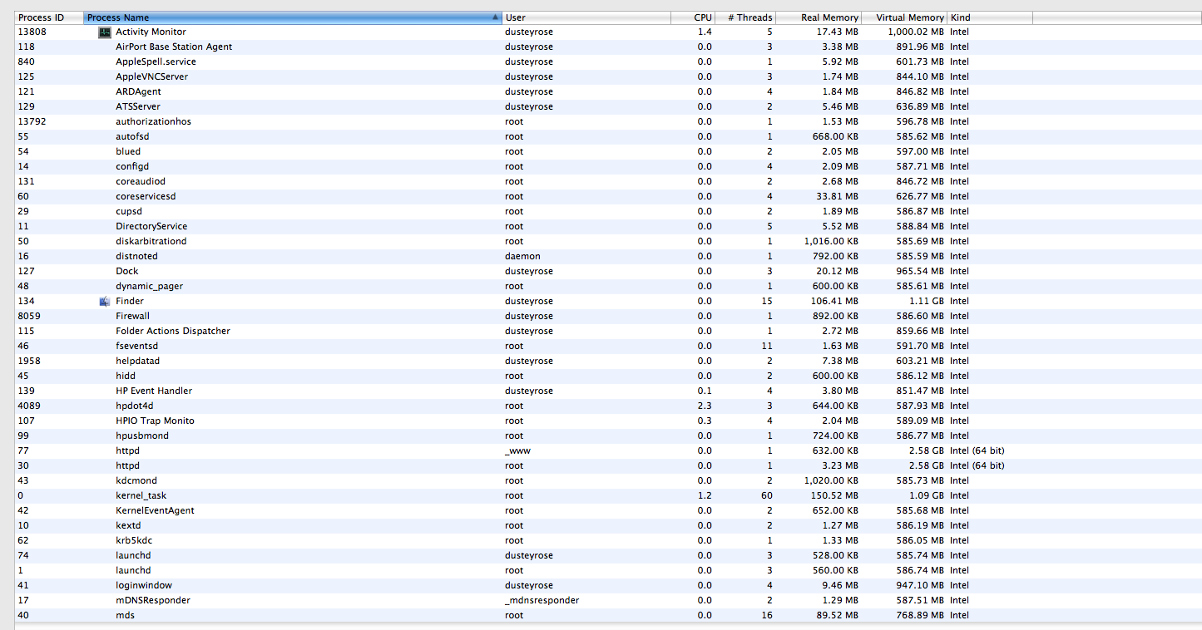Screen dimensions: 1202x630
Task: Click the _mdnsresponder user cell
Action: click(x=542, y=600)
